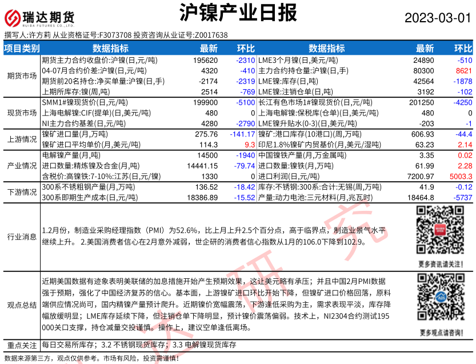
Task: Click the 195620 closing price value
Action: click(x=206, y=60)
